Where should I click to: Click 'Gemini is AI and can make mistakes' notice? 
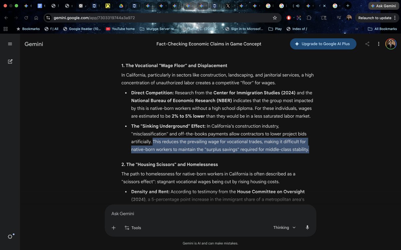coord(211,243)
